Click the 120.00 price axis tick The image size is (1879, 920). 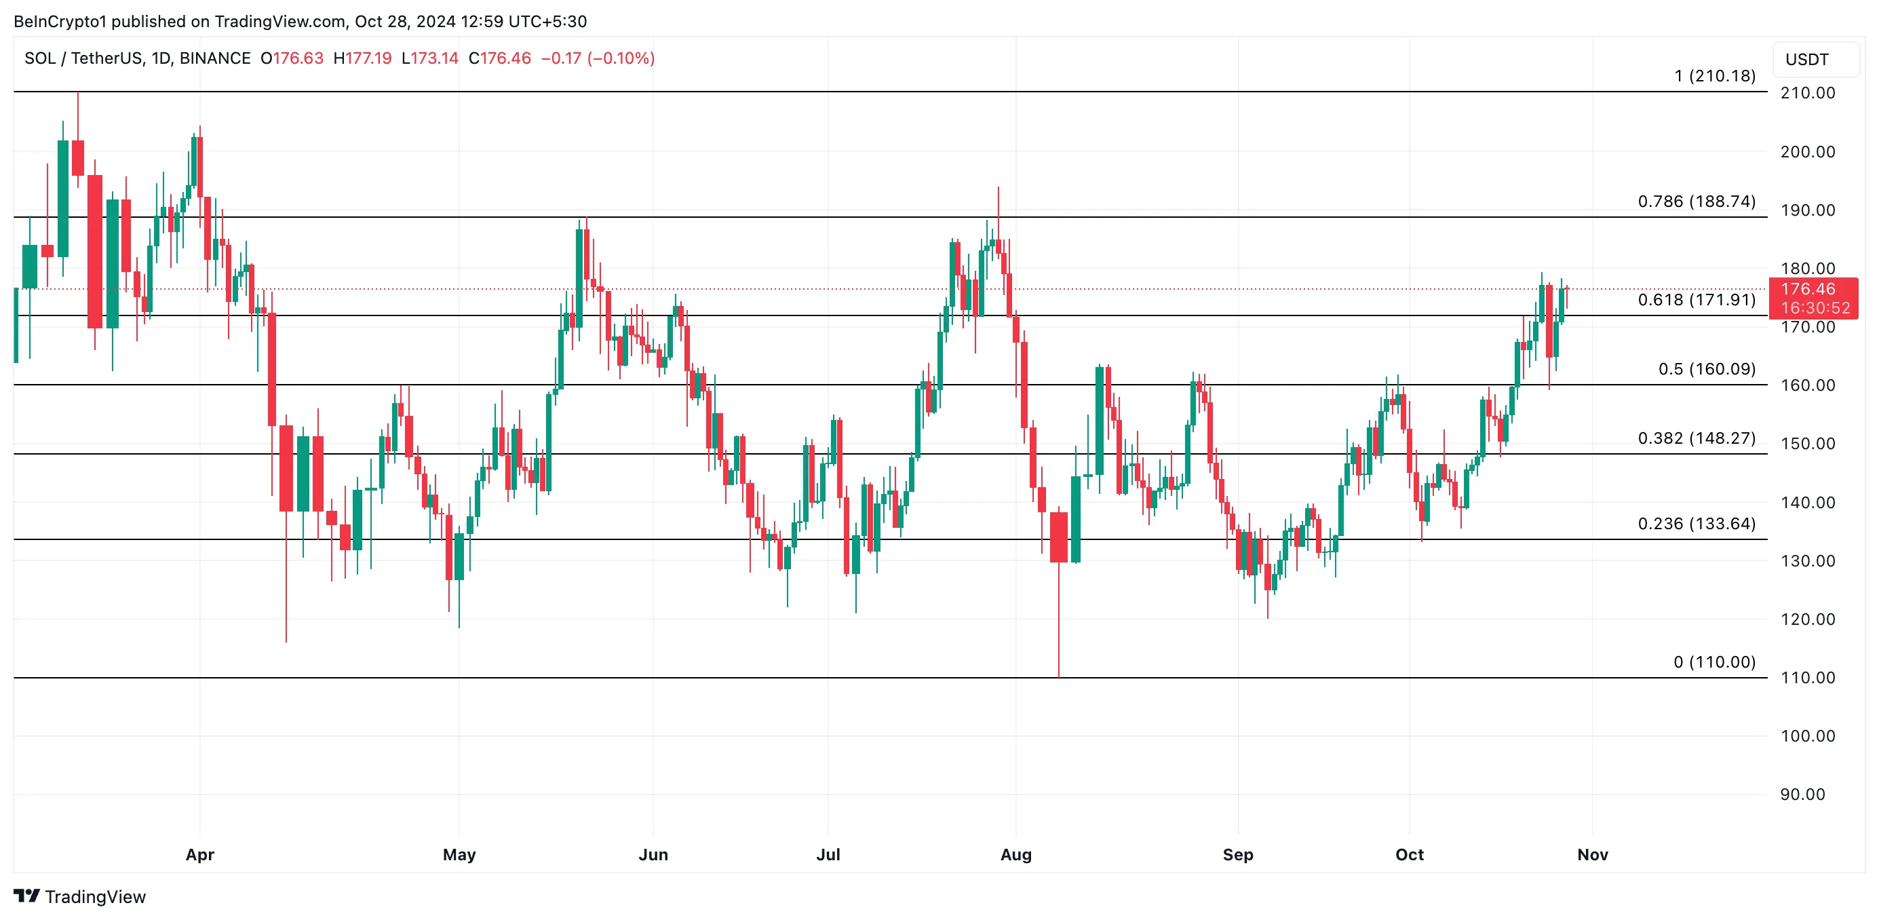(1808, 619)
